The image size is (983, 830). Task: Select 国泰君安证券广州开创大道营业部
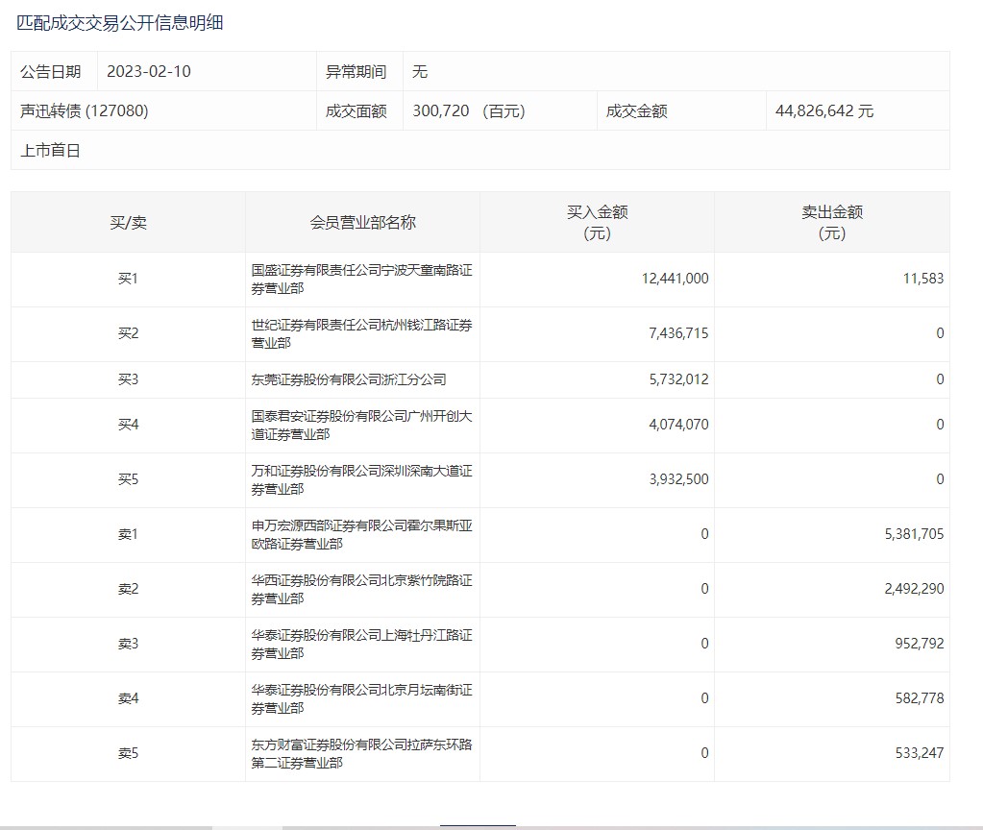pos(361,426)
